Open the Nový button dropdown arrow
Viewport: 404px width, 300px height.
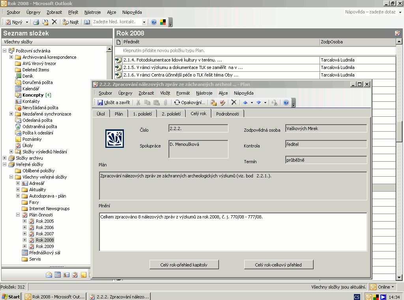[27, 22]
